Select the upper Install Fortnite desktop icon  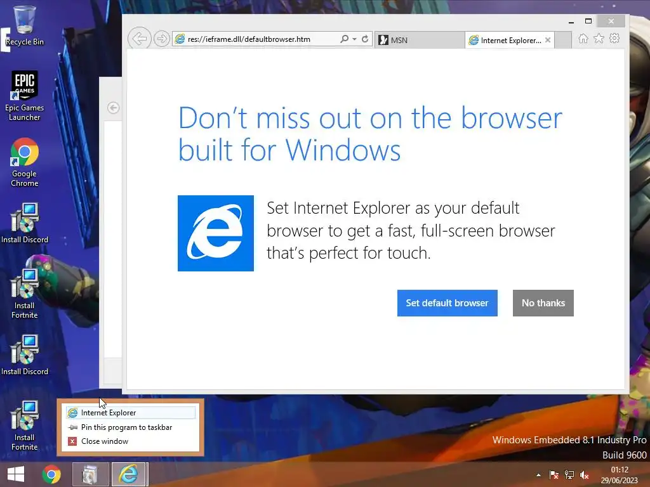coord(25,293)
